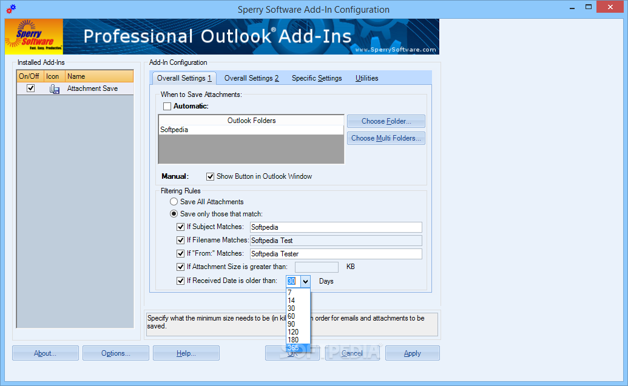
Task: Toggle the If "From:" Matches checkbox
Action: click(181, 254)
